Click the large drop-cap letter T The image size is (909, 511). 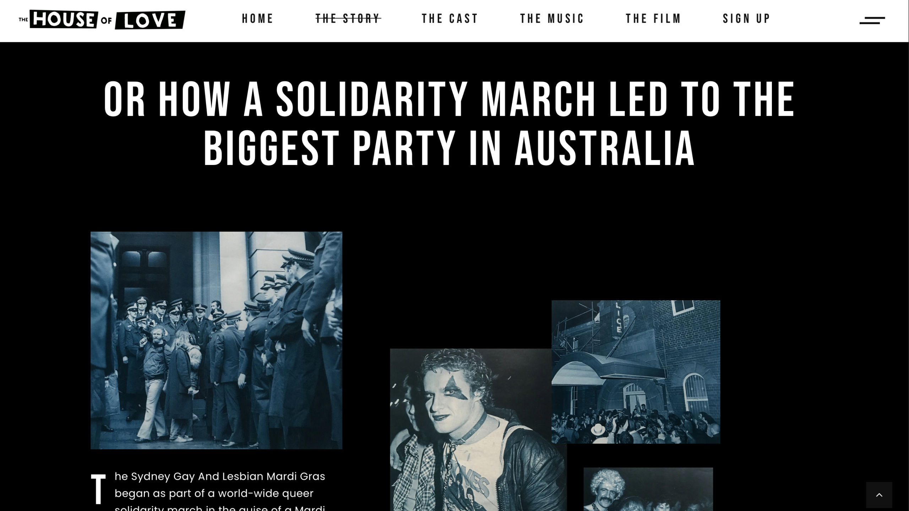(x=98, y=489)
